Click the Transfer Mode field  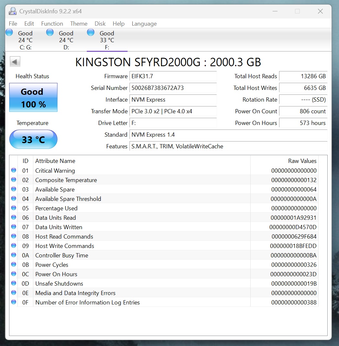tap(173, 111)
